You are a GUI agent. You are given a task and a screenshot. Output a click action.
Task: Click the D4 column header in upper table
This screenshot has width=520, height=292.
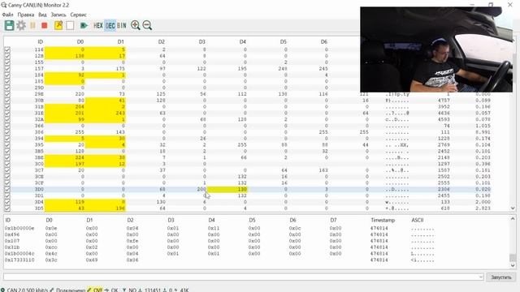243,41
